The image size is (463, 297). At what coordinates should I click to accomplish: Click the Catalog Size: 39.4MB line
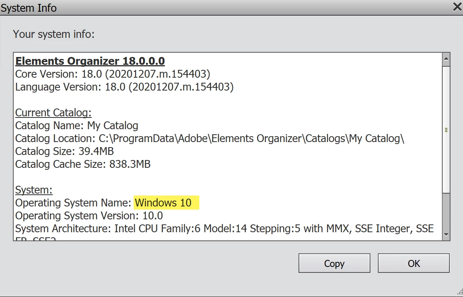pos(64,151)
